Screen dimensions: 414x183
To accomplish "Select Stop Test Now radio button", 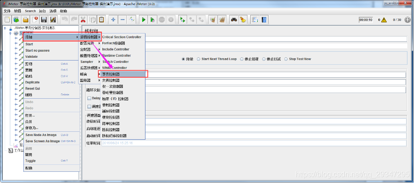I will click(286, 59).
